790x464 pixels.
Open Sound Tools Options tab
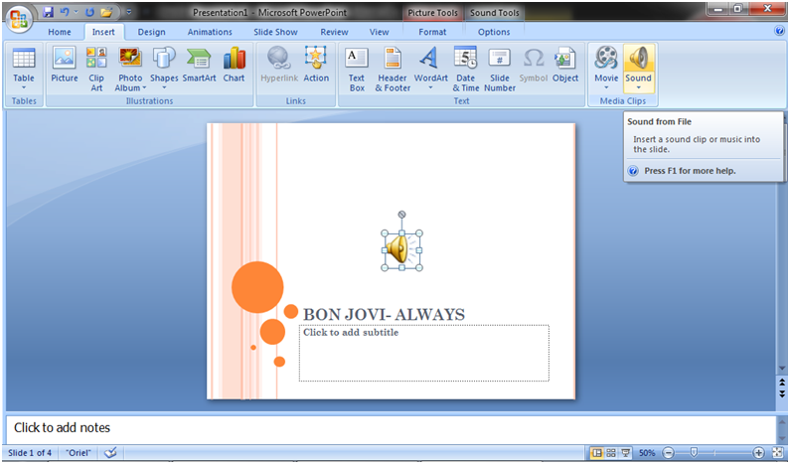point(494,32)
